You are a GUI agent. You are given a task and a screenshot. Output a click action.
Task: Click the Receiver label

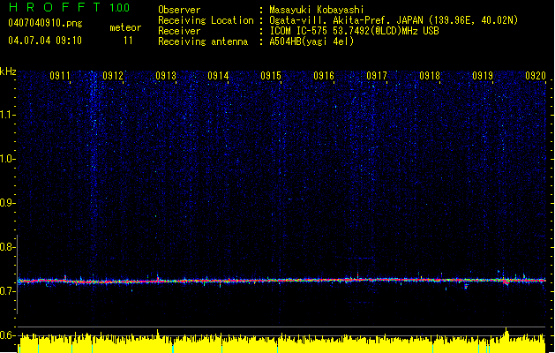pyautogui.click(x=179, y=31)
